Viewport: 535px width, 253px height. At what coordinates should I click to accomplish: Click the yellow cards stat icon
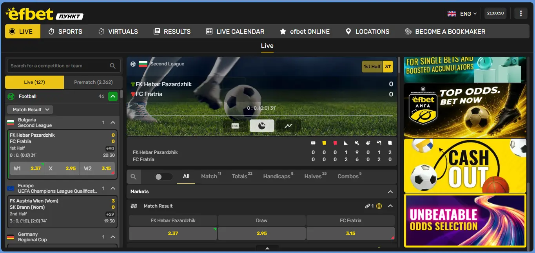pos(324,143)
